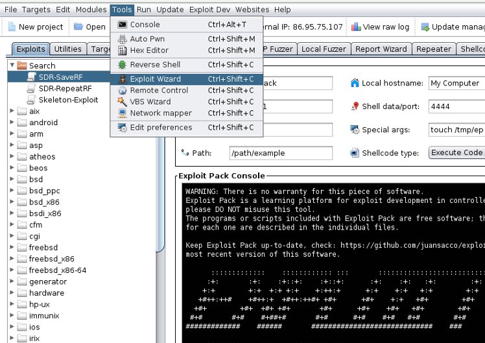Expand the ios folder
Screen dimensions: 485x343
coord(12,327)
